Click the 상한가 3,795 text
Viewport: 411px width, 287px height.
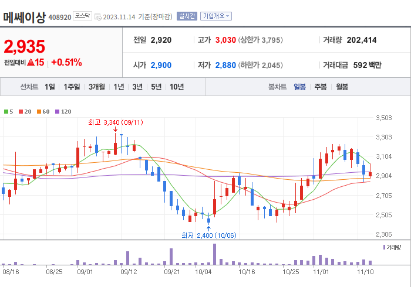260,40
